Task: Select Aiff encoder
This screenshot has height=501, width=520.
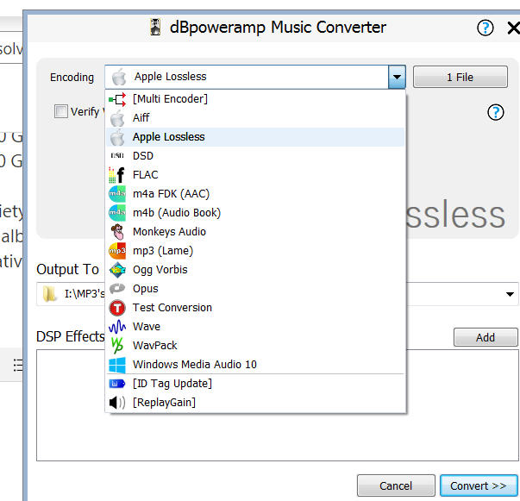Action: (256, 118)
